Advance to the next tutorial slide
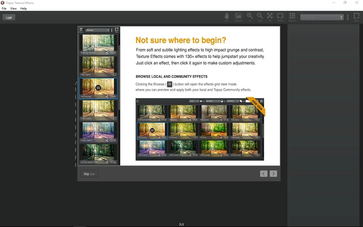 pos(273,174)
